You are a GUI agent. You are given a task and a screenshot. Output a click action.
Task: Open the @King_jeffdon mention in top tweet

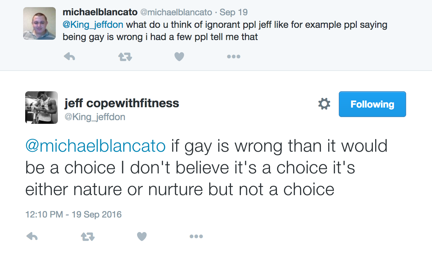coord(93,25)
